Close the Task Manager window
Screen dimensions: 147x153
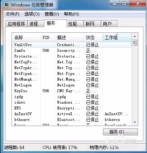point(138,4)
